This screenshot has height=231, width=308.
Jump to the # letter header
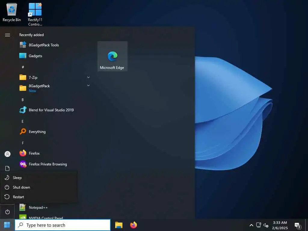tap(23, 67)
